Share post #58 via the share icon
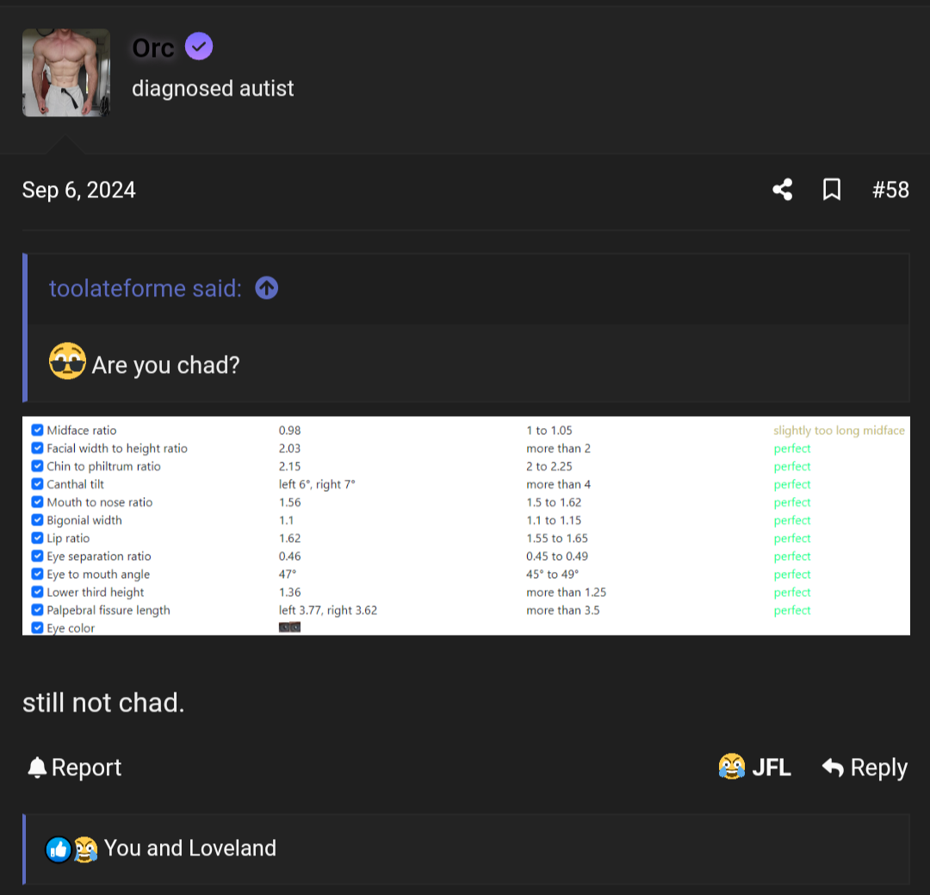Viewport: 930px width, 895px height. coord(782,190)
